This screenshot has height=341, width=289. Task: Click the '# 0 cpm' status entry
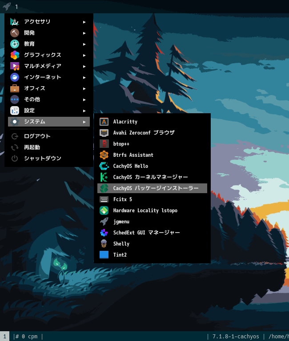27,337
